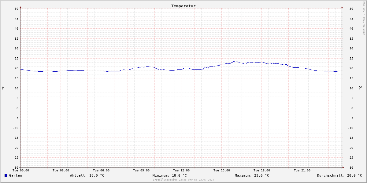Click the Erstellungszeit timestamp footer text
The height and width of the screenshot is (183, 367).
pyautogui.click(x=183, y=180)
